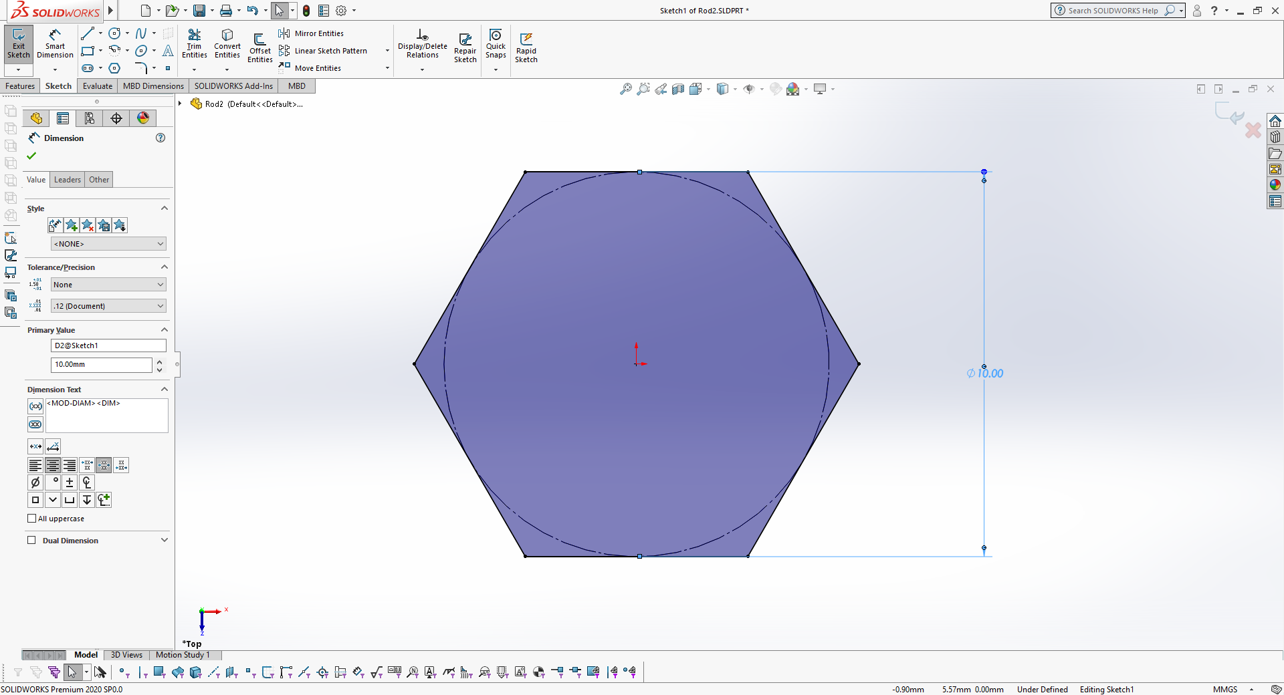Activate the Convert Entities tool
The image size is (1284, 695).
[x=227, y=44]
